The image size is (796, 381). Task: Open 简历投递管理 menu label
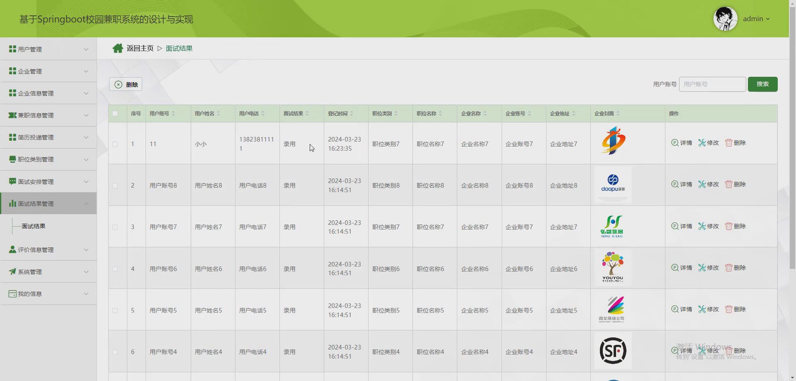point(36,137)
